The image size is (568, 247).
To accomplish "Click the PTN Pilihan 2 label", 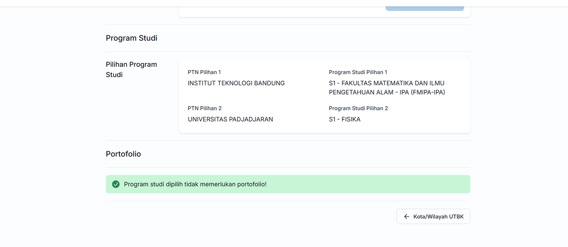I will click(205, 108).
